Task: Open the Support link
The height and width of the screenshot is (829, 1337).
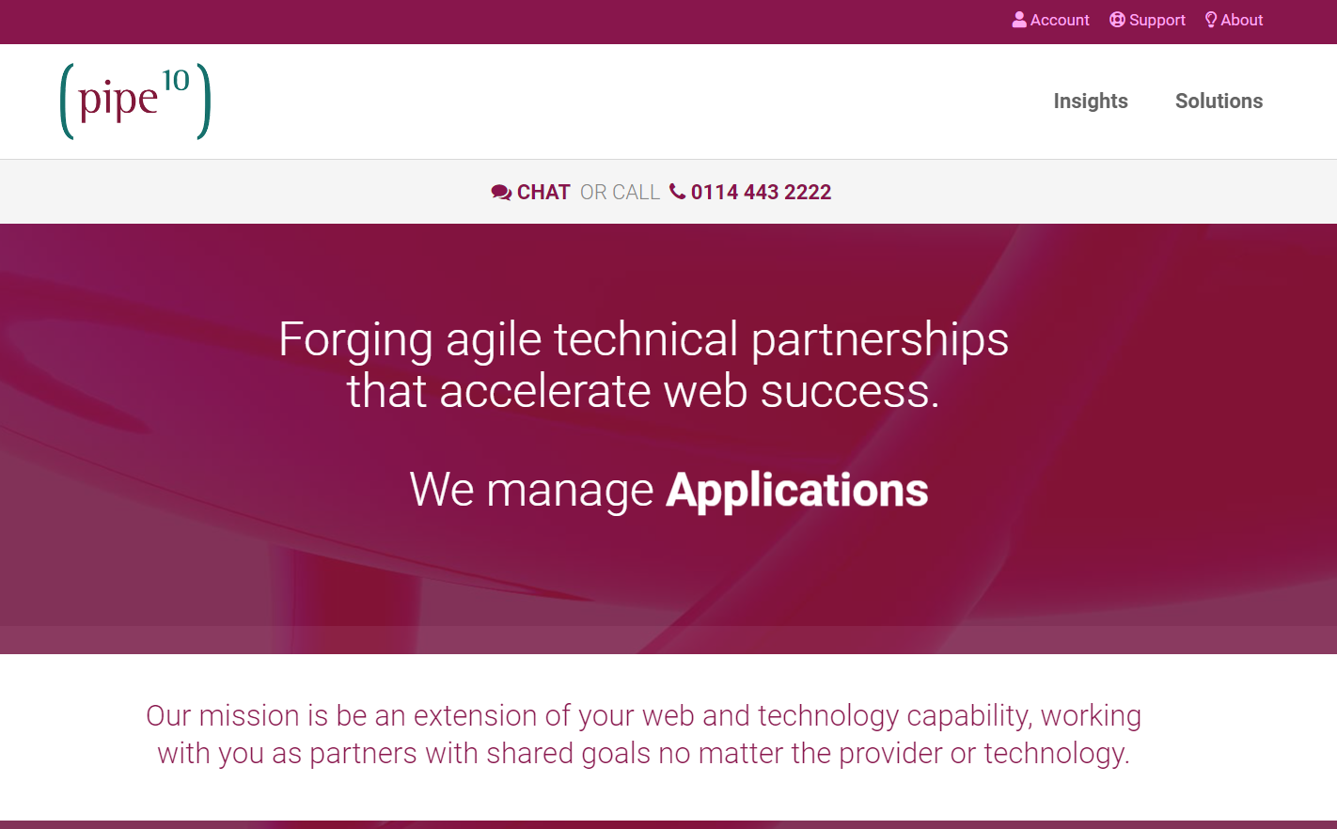Action: (1147, 20)
